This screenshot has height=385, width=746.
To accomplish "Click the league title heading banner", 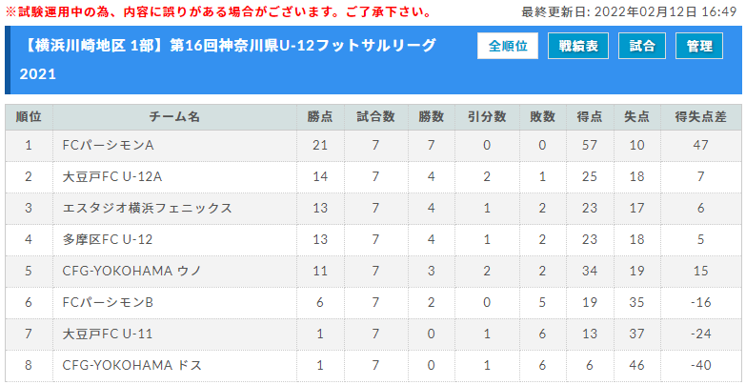I will pos(373,60).
